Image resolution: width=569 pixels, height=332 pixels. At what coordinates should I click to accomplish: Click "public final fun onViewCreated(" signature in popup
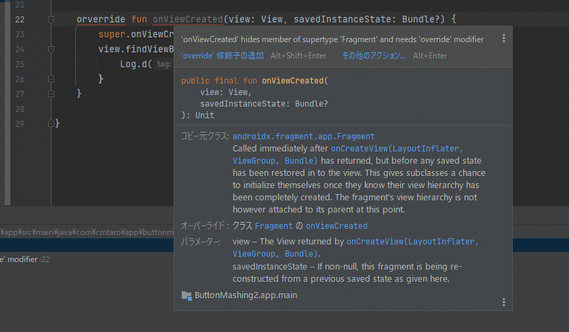(x=254, y=81)
